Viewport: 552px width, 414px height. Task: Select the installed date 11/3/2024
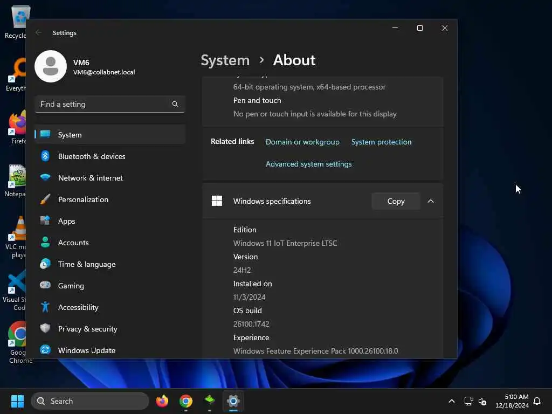click(x=249, y=297)
